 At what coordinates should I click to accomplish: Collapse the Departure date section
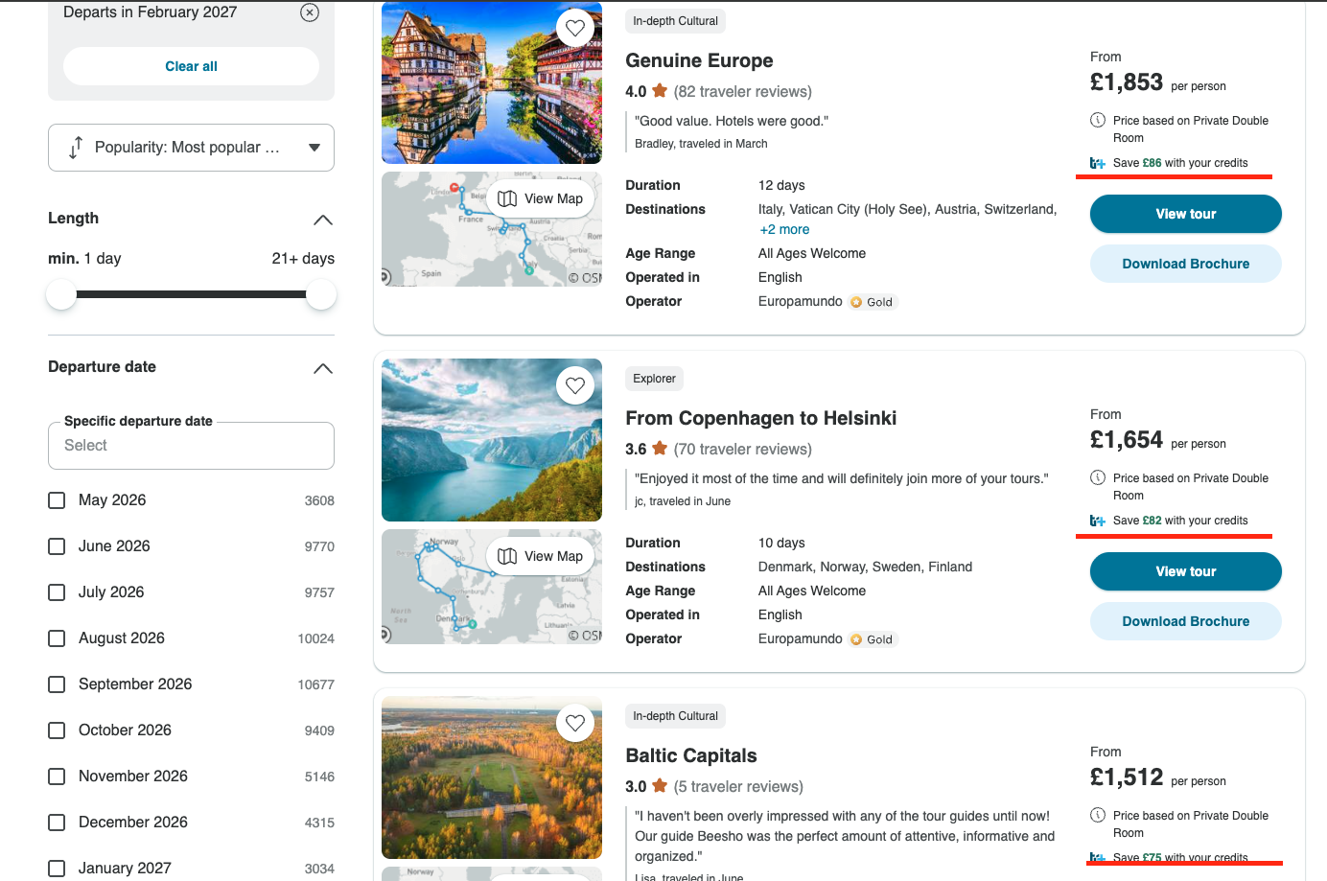point(323,368)
